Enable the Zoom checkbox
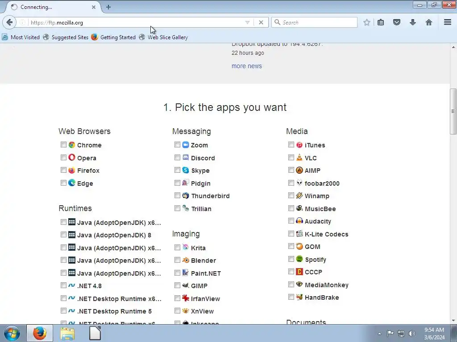457x342 pixels. pos(177,145)
